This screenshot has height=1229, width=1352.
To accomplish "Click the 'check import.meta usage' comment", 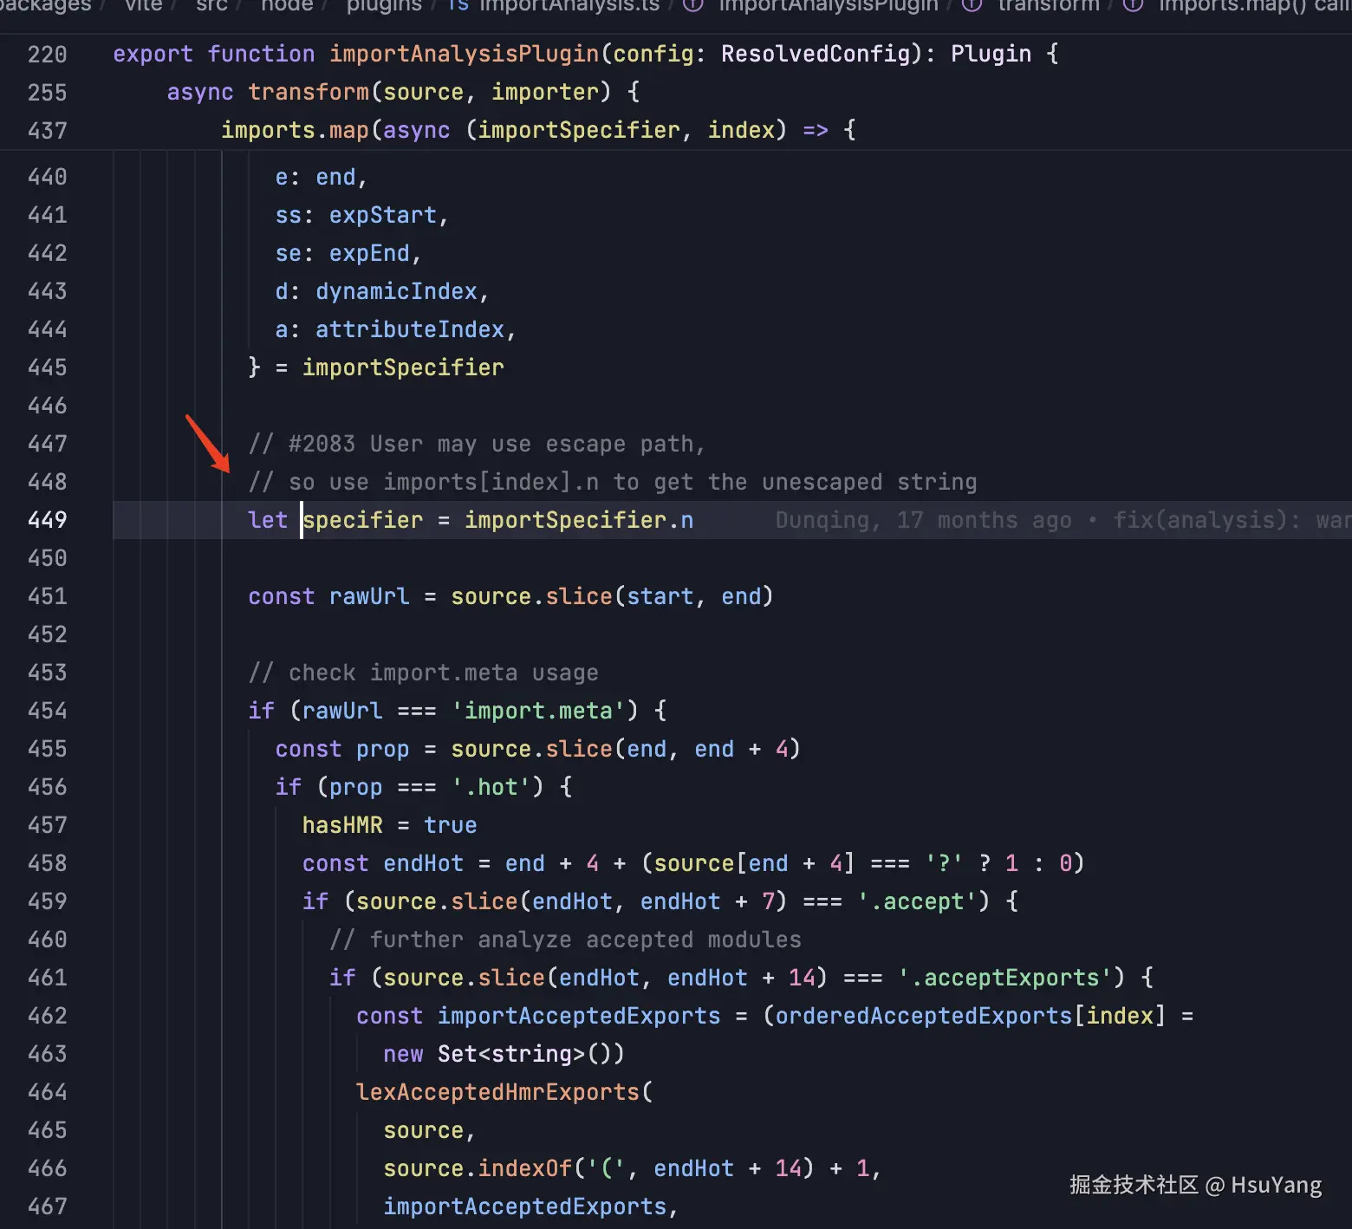I will [423, 673].
